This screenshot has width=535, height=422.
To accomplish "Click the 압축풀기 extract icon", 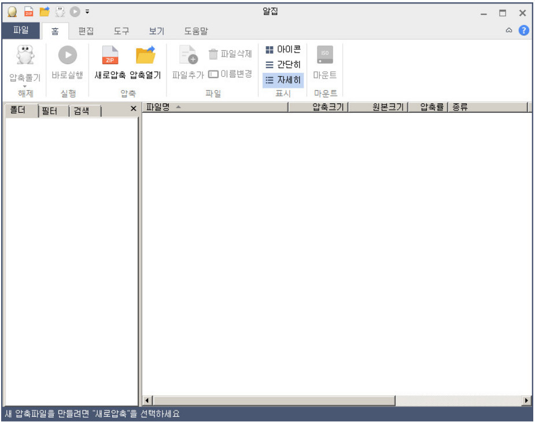I will pyautogui.click(x=25, y=55).
